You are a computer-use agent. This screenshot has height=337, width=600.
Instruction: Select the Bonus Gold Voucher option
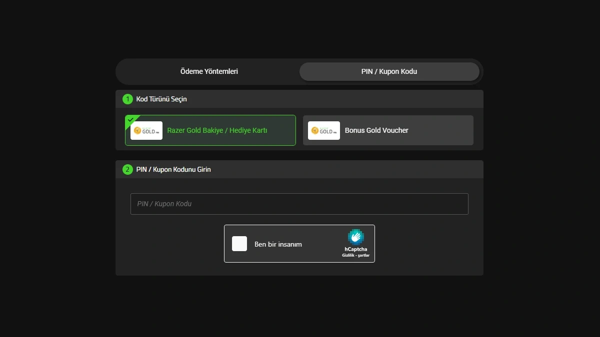(x=388, y=130)
